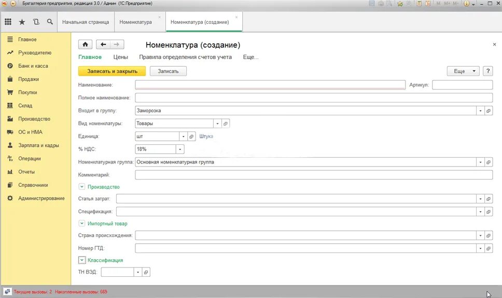Click the Производство factory icon in sidebar

pyautogui.click(x=10, y=119)
